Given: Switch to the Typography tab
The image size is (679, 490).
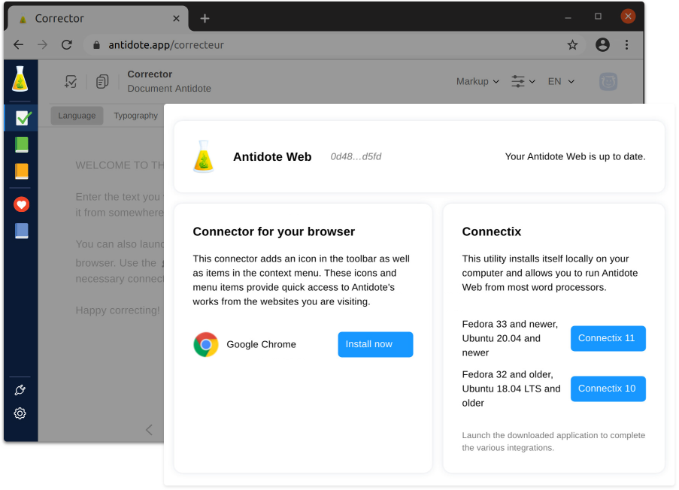Looking at the screenshot, I should (135, 116).
